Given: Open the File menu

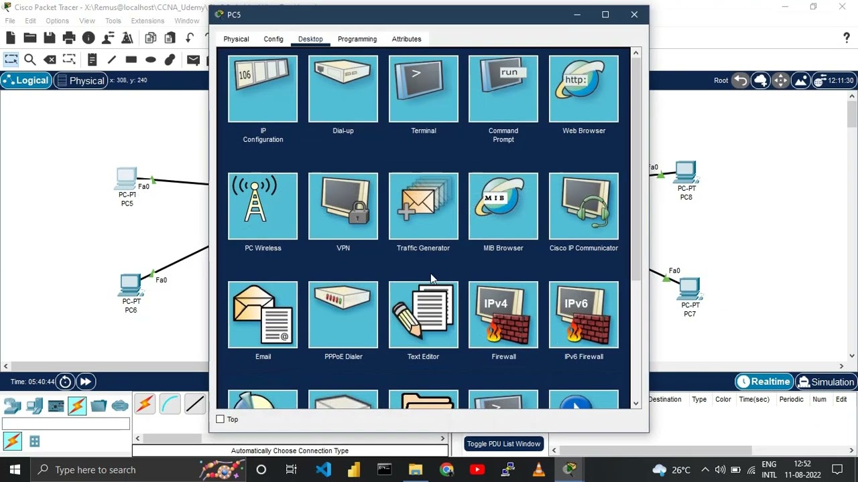Looking at the screenshot, I should (10, 21).
